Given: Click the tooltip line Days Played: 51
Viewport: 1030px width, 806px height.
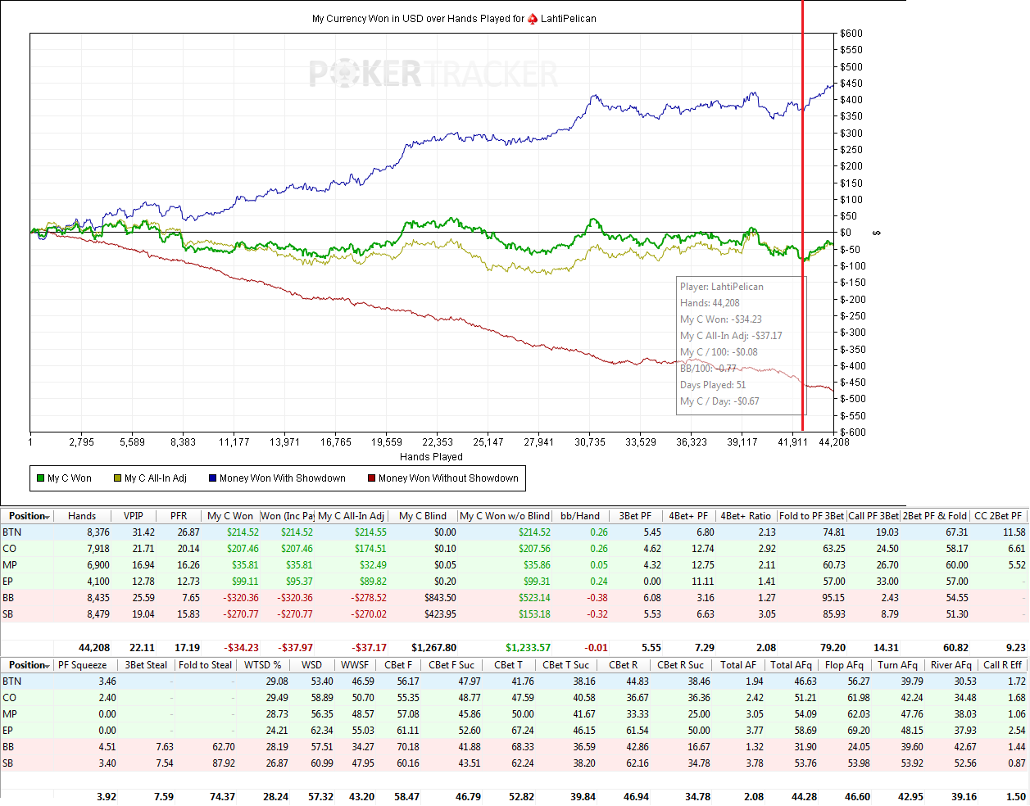Looking at the screenshot, I should tap(713, 385).
